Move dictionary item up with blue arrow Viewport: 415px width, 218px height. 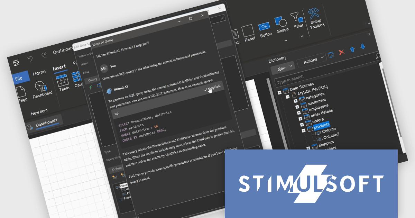pos(352,49)
